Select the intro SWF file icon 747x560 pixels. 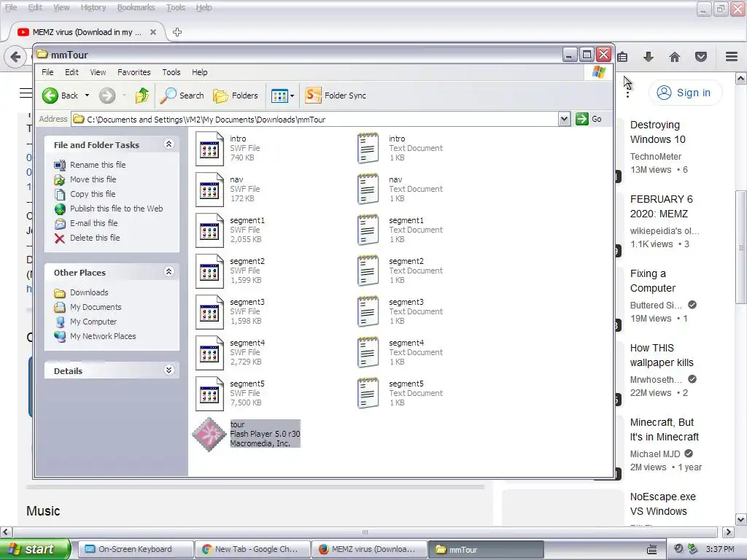click(x=209, y=149)
